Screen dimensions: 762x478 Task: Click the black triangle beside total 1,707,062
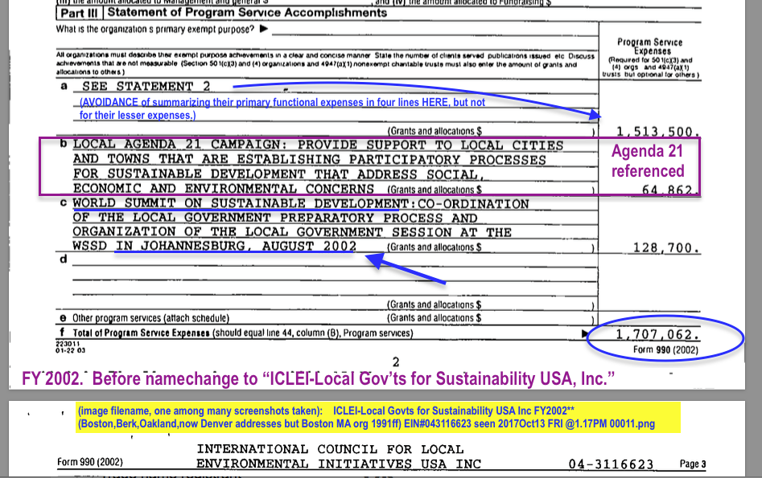[584, 333]
